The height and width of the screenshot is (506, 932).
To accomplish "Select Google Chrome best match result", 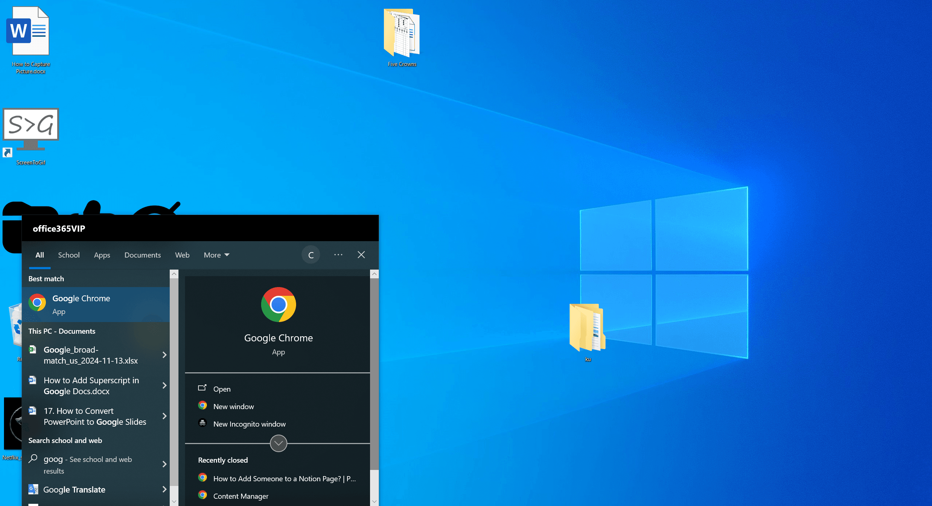I will pyautogui.click(x=96, y=305).
